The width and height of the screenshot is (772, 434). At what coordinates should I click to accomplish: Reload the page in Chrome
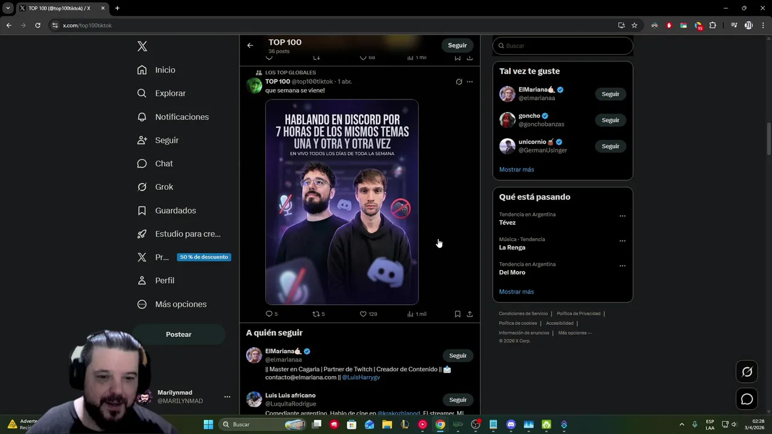(x=37, y=25)
